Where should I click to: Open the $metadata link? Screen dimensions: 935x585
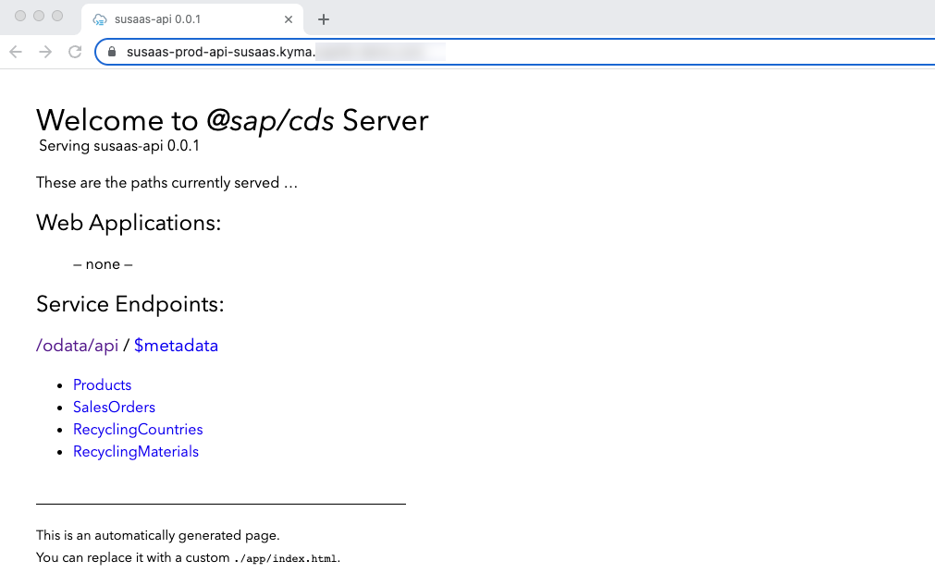pos(176,346)
